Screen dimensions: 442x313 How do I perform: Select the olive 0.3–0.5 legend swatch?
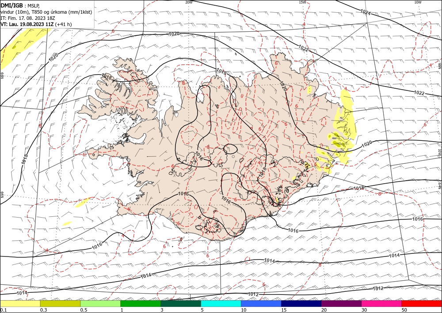click(x=60, y=303)
